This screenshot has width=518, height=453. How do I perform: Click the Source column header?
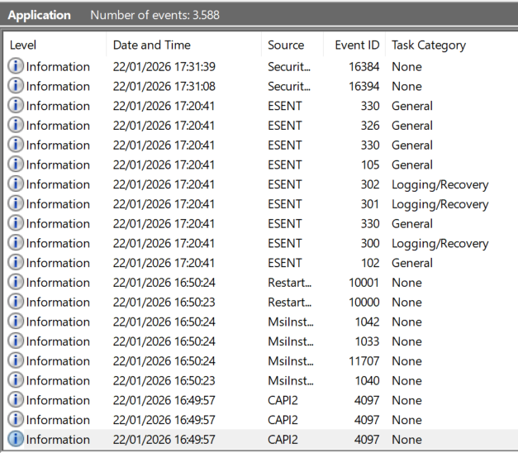(x=286, y=45)
